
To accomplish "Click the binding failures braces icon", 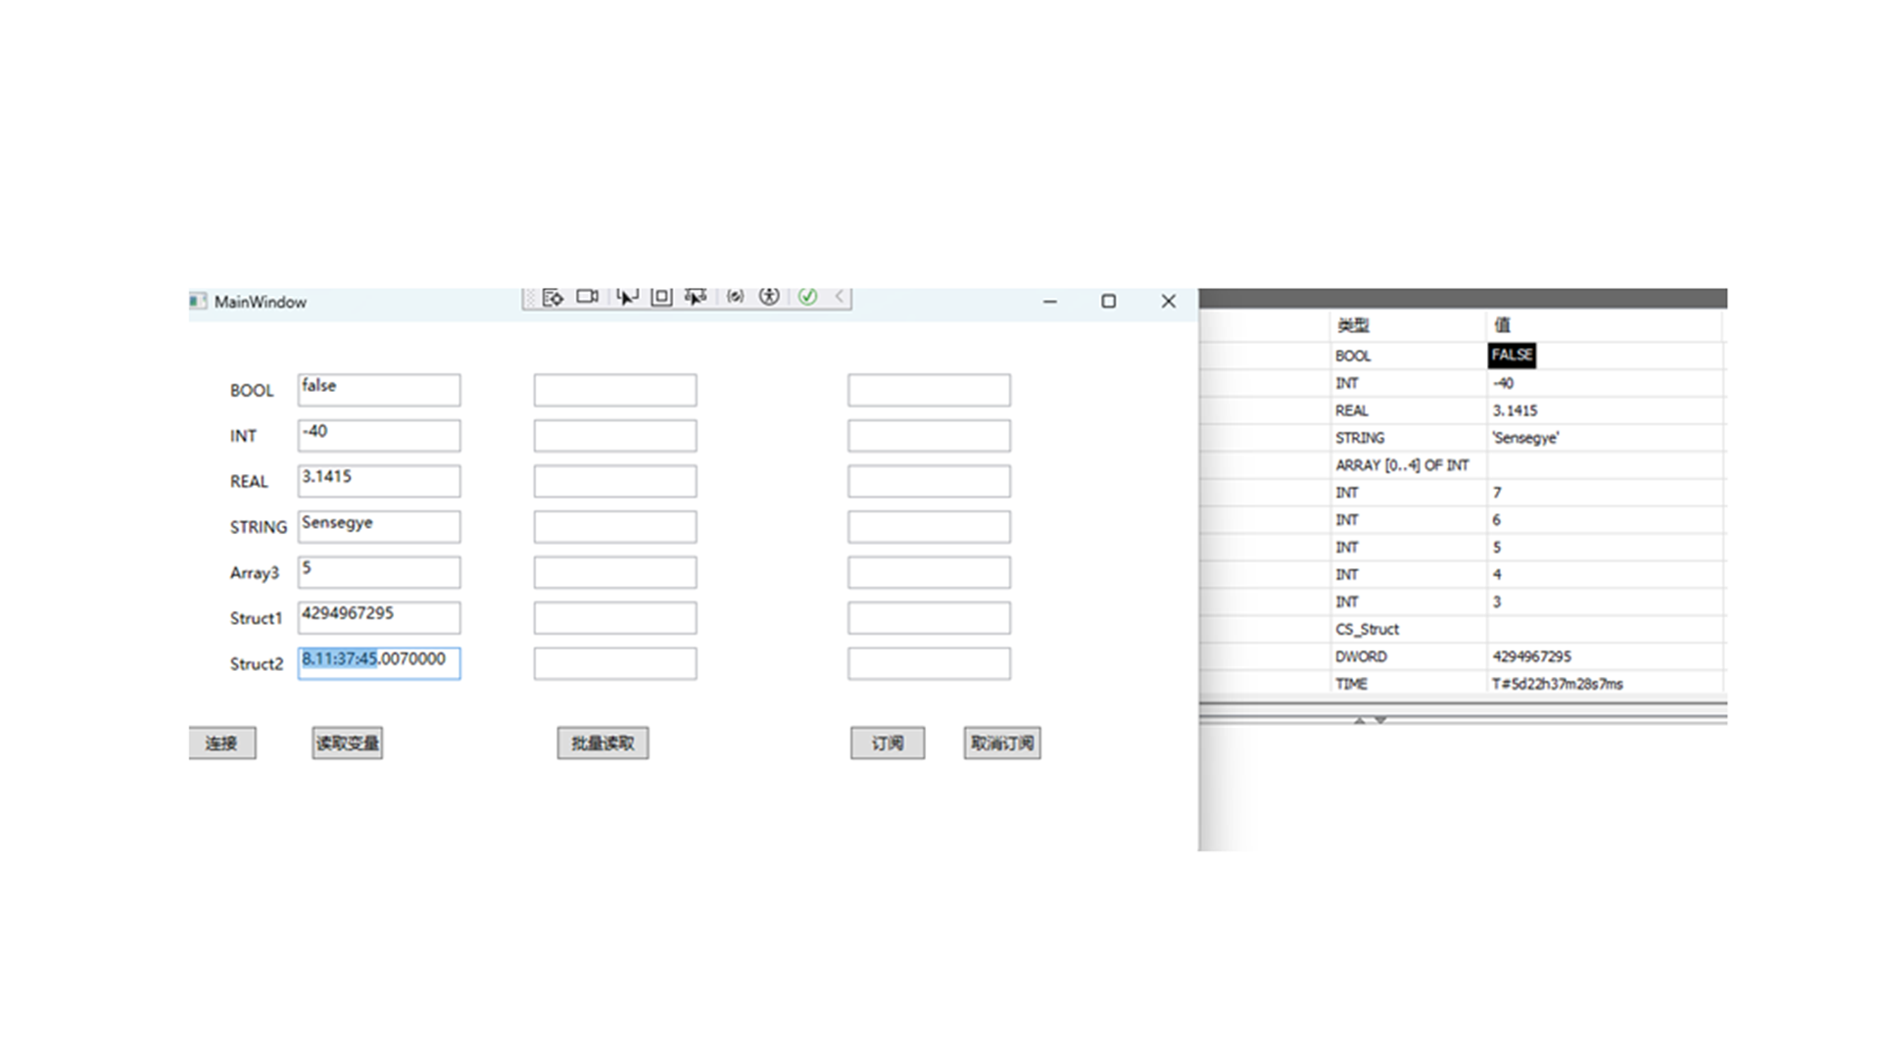I will coord(735,296).
